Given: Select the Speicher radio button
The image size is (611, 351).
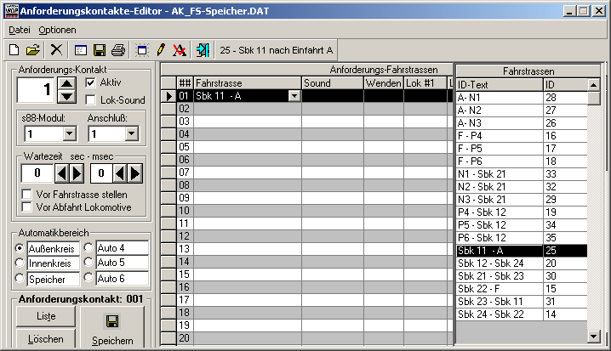Looking at the screenshot, I should pyautogui.click(x=19, y=278).
